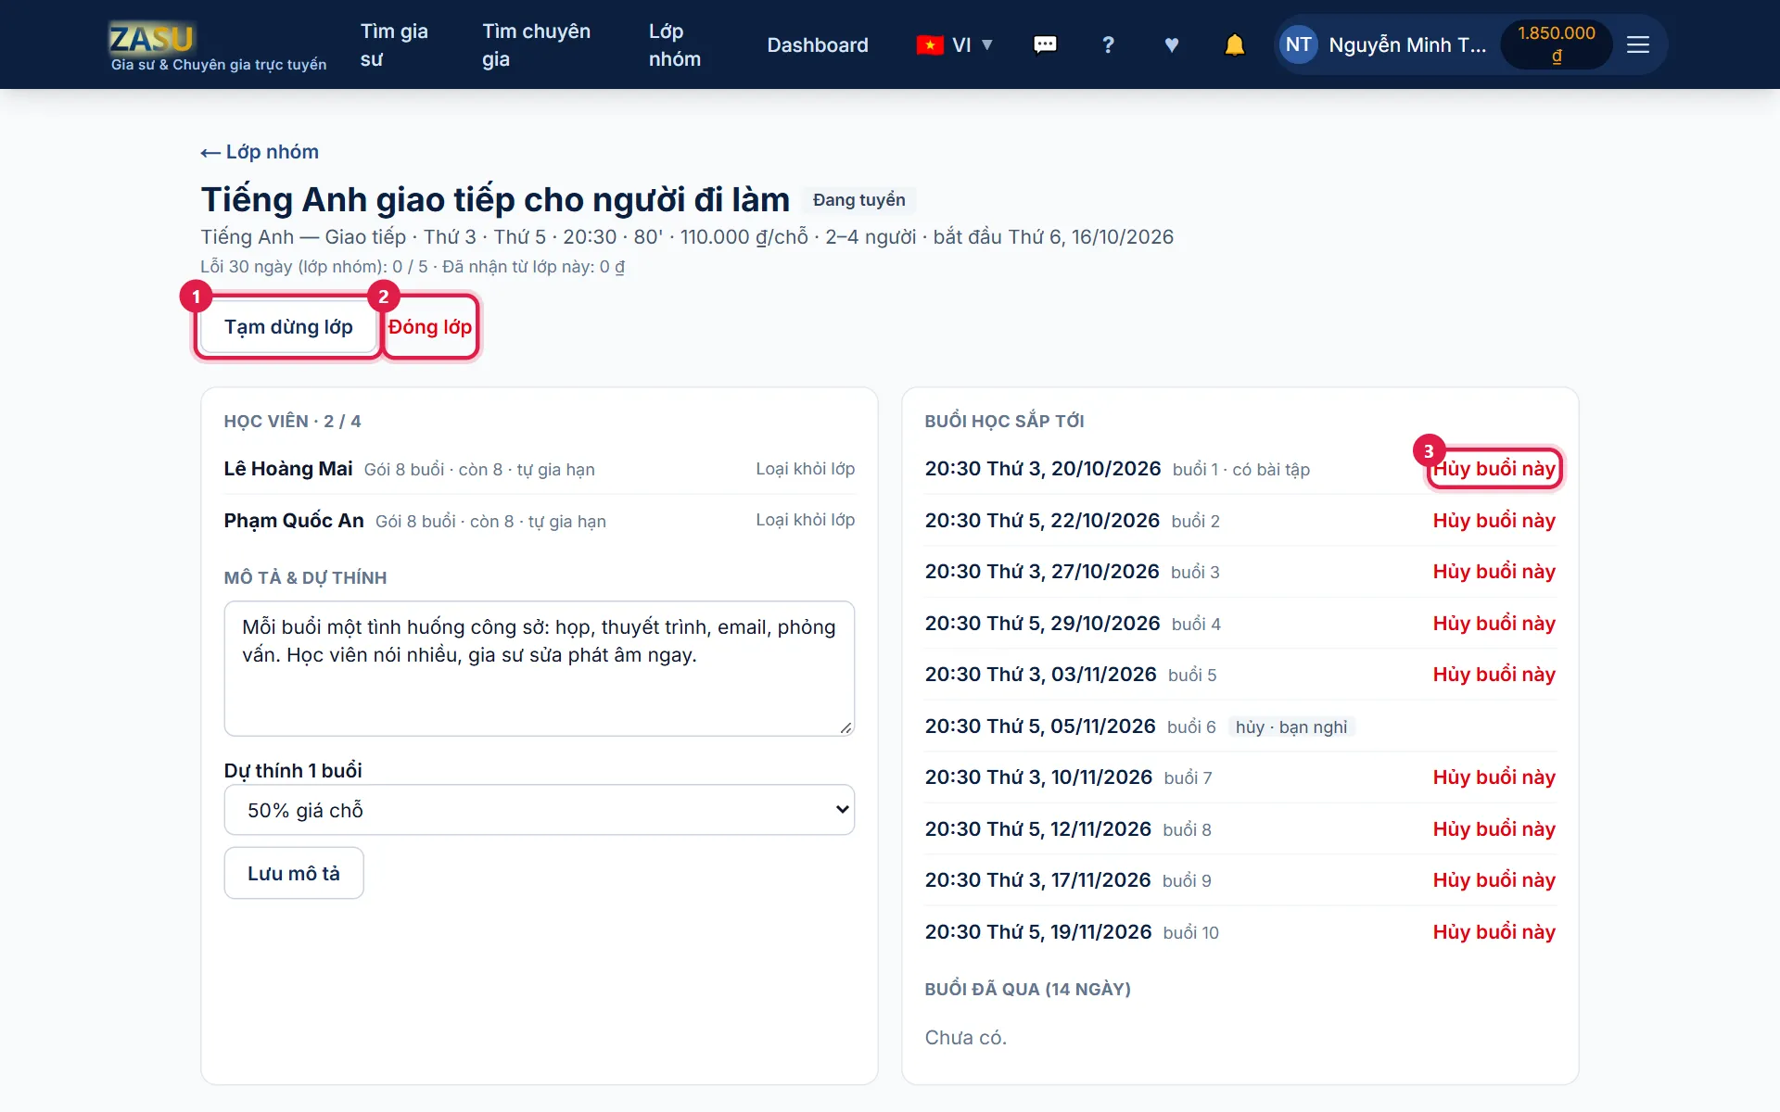Go to Lớp nhóm nav item
This screenshot has height=1112, width=1780.
[675, 44]
